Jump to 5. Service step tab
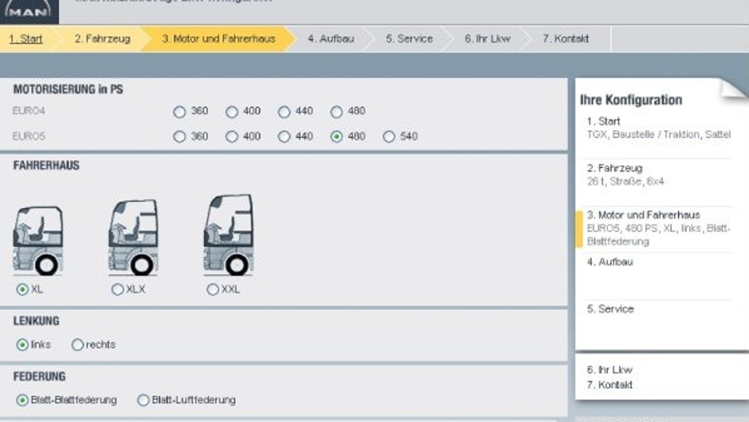The height and width of the screenshot is (422, 749). 409,39
